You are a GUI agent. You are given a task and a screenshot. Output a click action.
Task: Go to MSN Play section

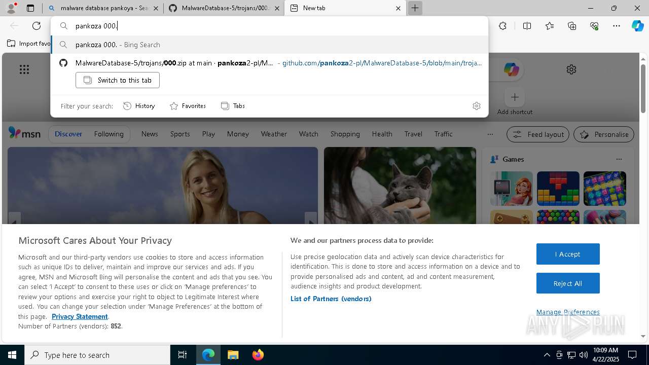(x=208, y=134)
